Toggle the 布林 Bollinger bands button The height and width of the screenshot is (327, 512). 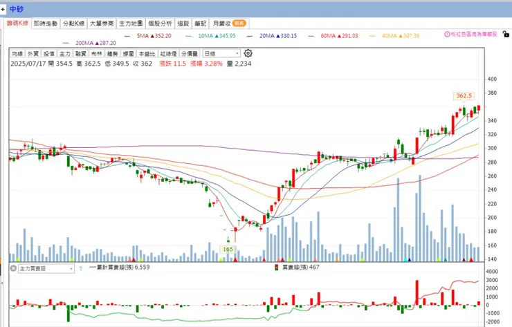pos(97,53)
